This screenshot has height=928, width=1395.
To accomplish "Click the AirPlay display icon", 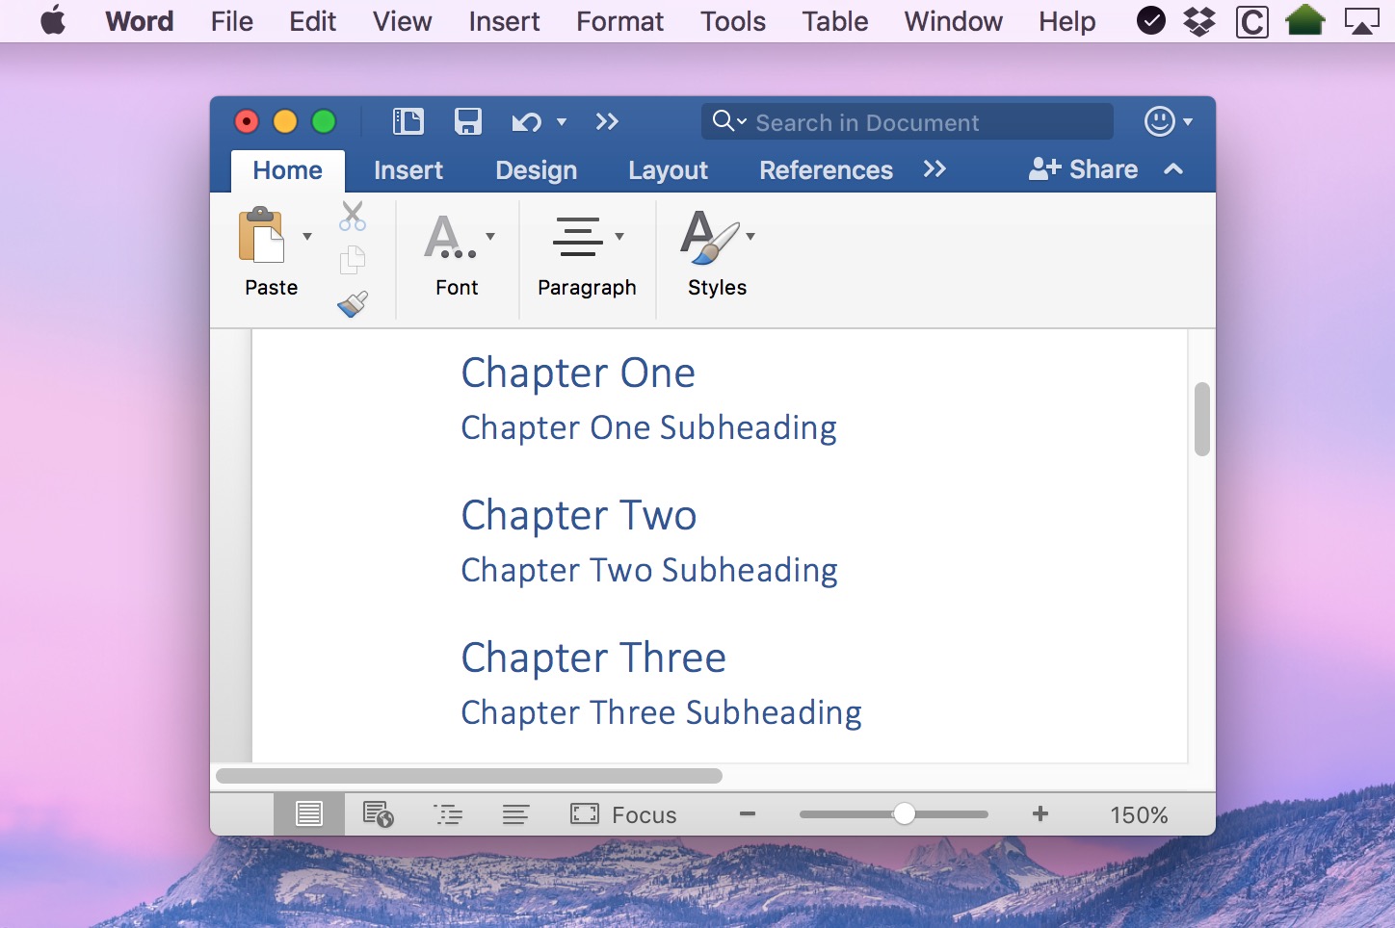I will point(1362,21).
